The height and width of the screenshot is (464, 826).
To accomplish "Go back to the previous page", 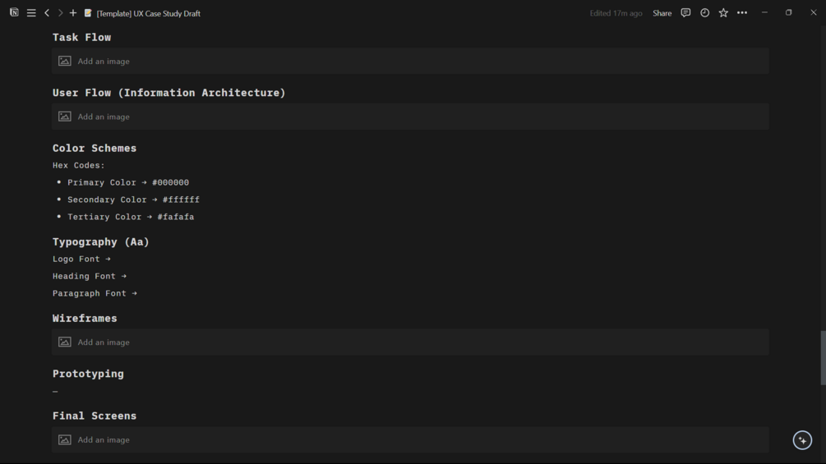I will (47, 13).
